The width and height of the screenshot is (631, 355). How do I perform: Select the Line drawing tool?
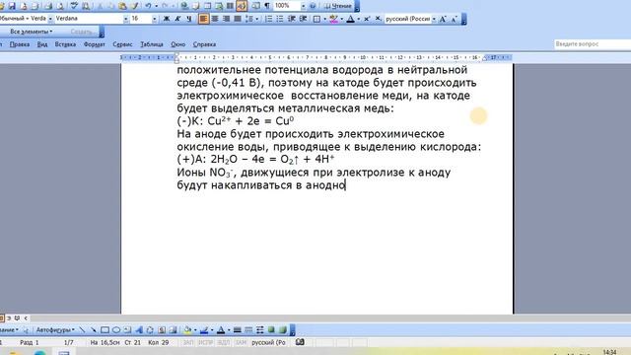82,330
